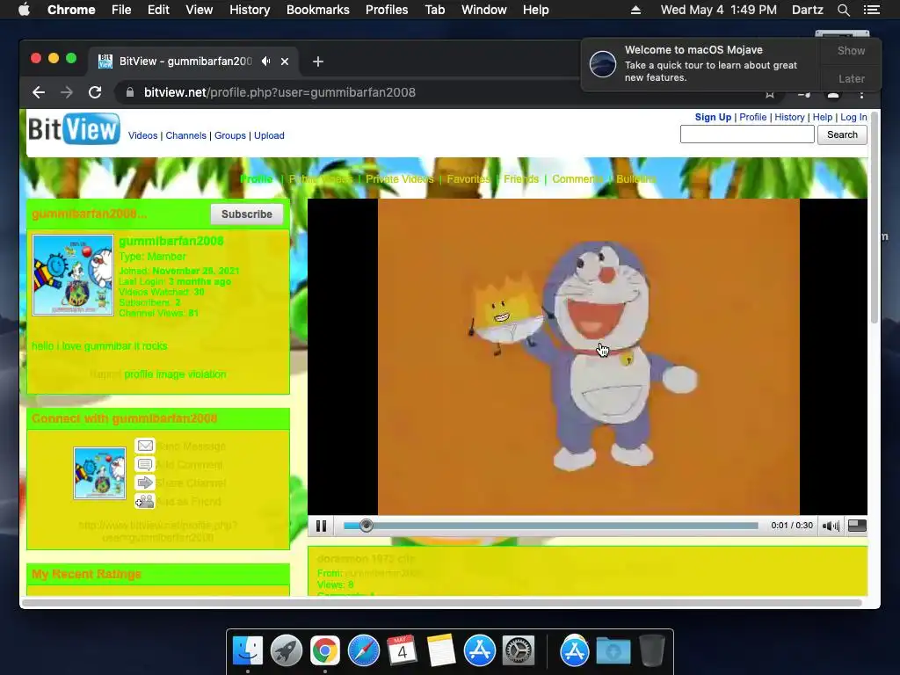This screenshot has width=900, height=675.
Task: Click the Upload link
Action: click(269, 135)
